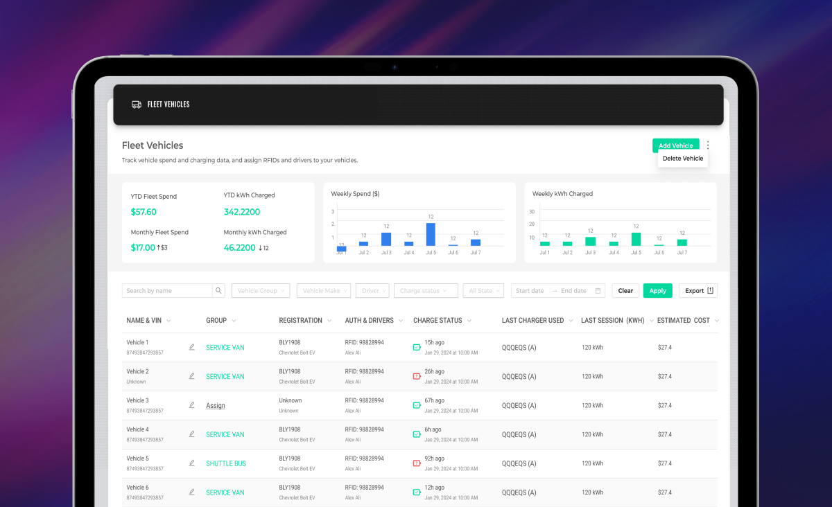Click Vehicle 4 green charge status icon
The width and height of the screenshot is (832, 507).
pyautogui.click(x=417, y=434)
